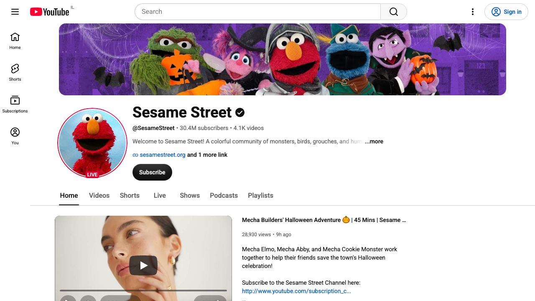Open the hamburger guide menu
The width and height of the screenshot is (535, 301).
coord(15,12)
